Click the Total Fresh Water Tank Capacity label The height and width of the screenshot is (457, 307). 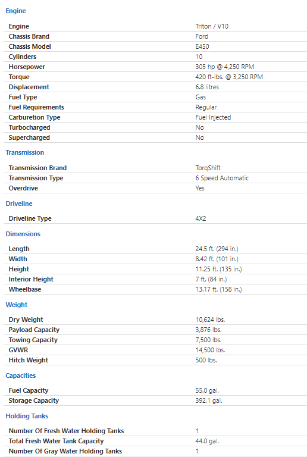pyautogui.click(x=56, y=442)
